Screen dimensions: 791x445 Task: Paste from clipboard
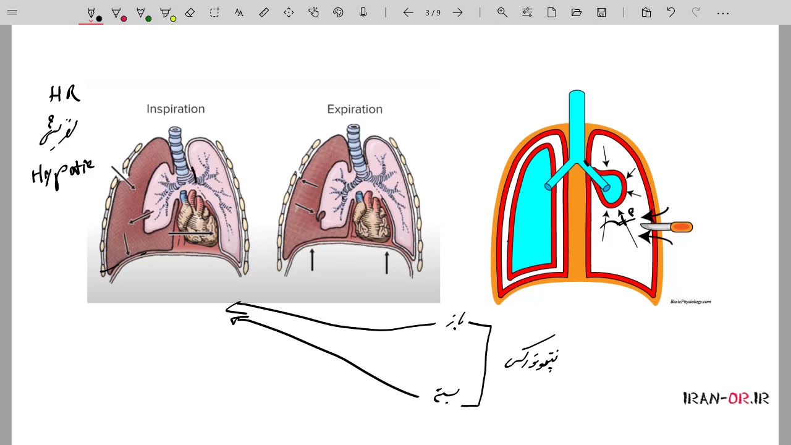click(x=646, y=12)
